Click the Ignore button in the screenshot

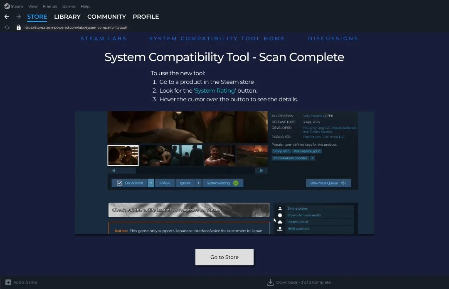[x=185, y=183]
